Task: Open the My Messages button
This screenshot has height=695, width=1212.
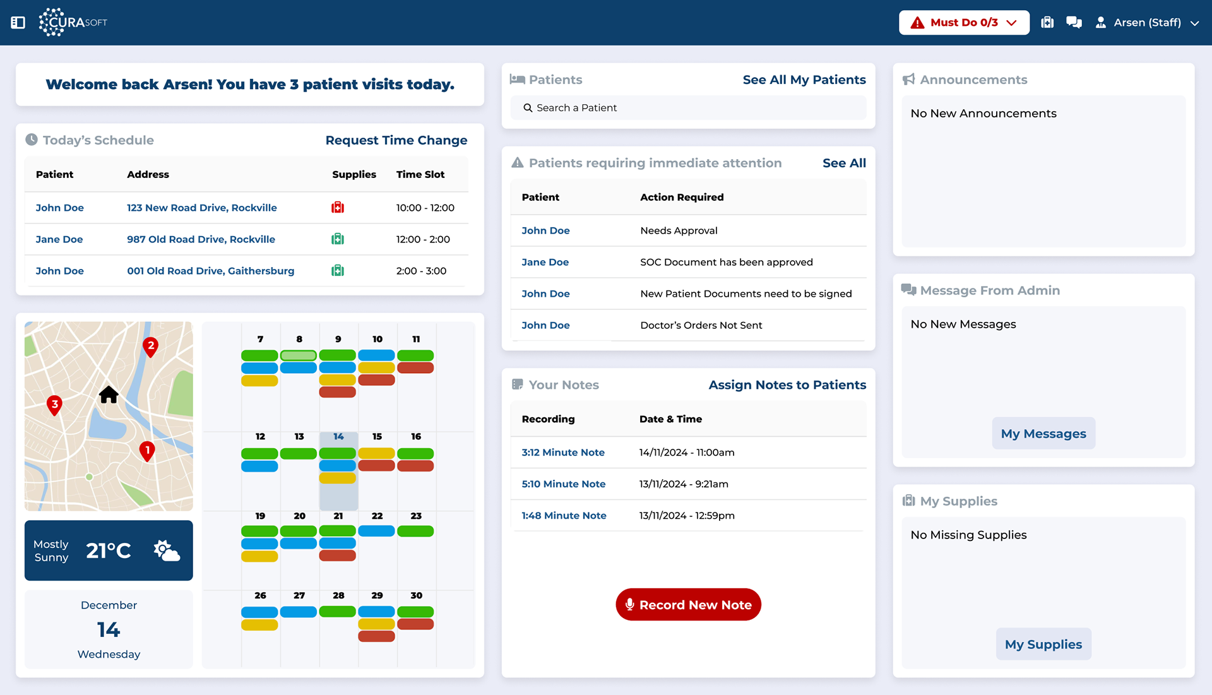Action: 1043,434
